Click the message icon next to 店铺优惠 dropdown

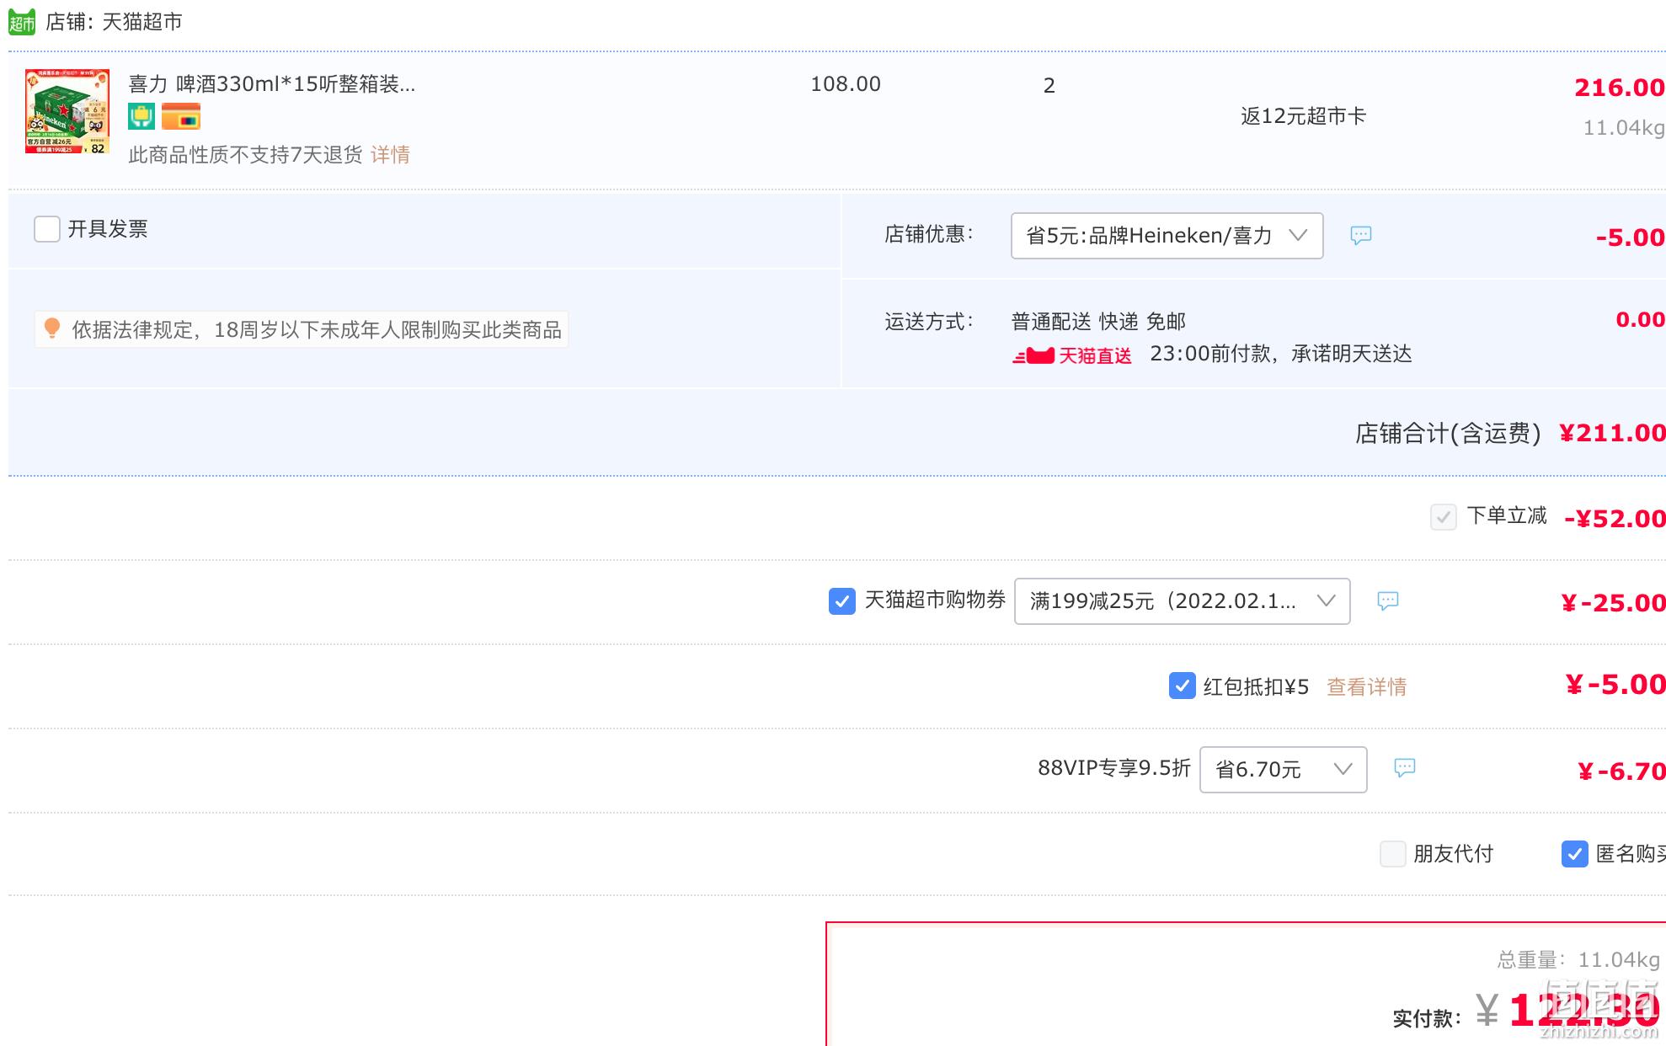click(1361, 236)
